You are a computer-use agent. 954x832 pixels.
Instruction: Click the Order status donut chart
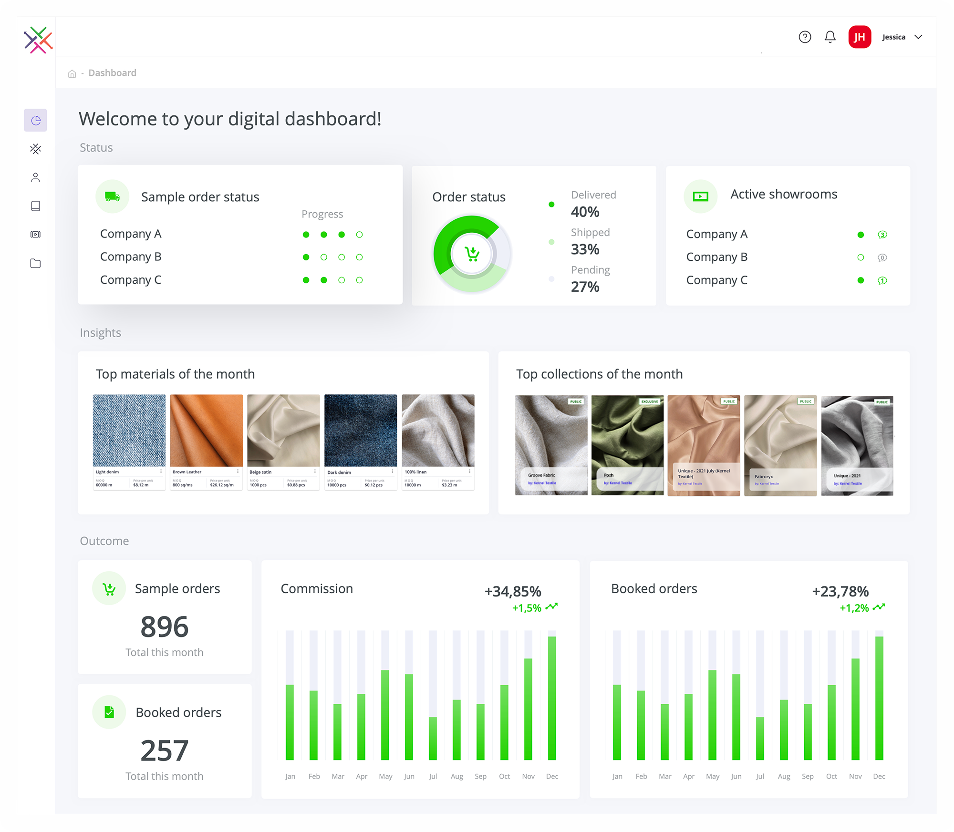click(471, 254)
